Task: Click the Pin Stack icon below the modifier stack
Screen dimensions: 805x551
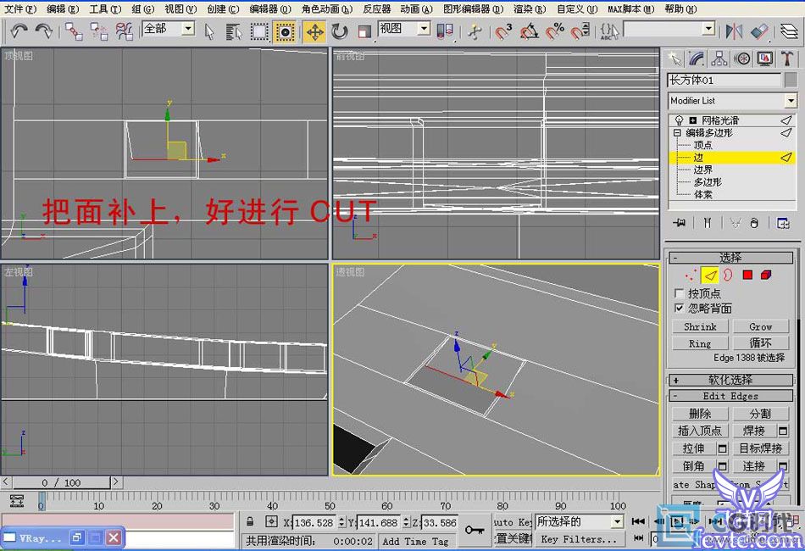Action: coord(679,223)
